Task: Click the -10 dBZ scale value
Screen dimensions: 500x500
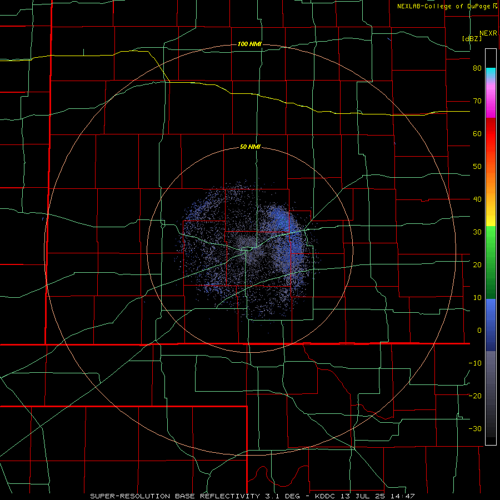Action: (x=475, y=363)
